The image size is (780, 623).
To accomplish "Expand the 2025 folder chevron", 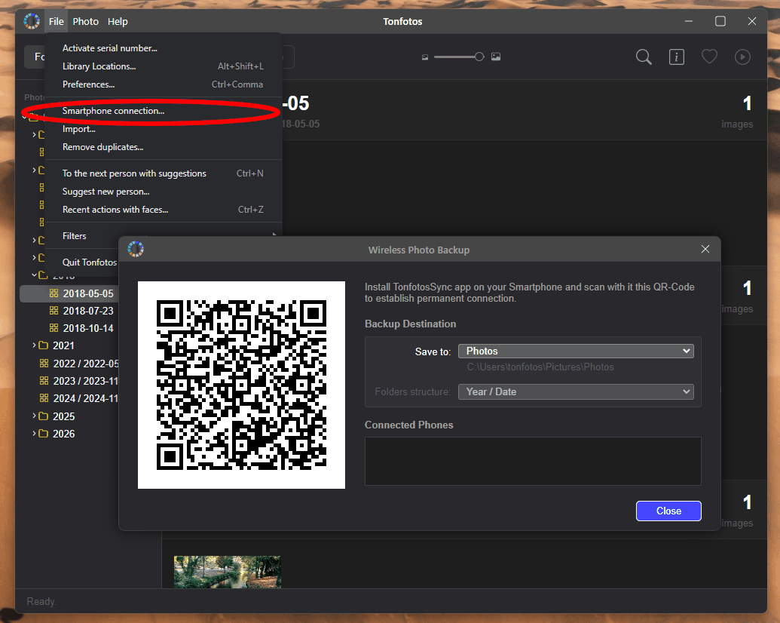I will [x=34, y=416].
